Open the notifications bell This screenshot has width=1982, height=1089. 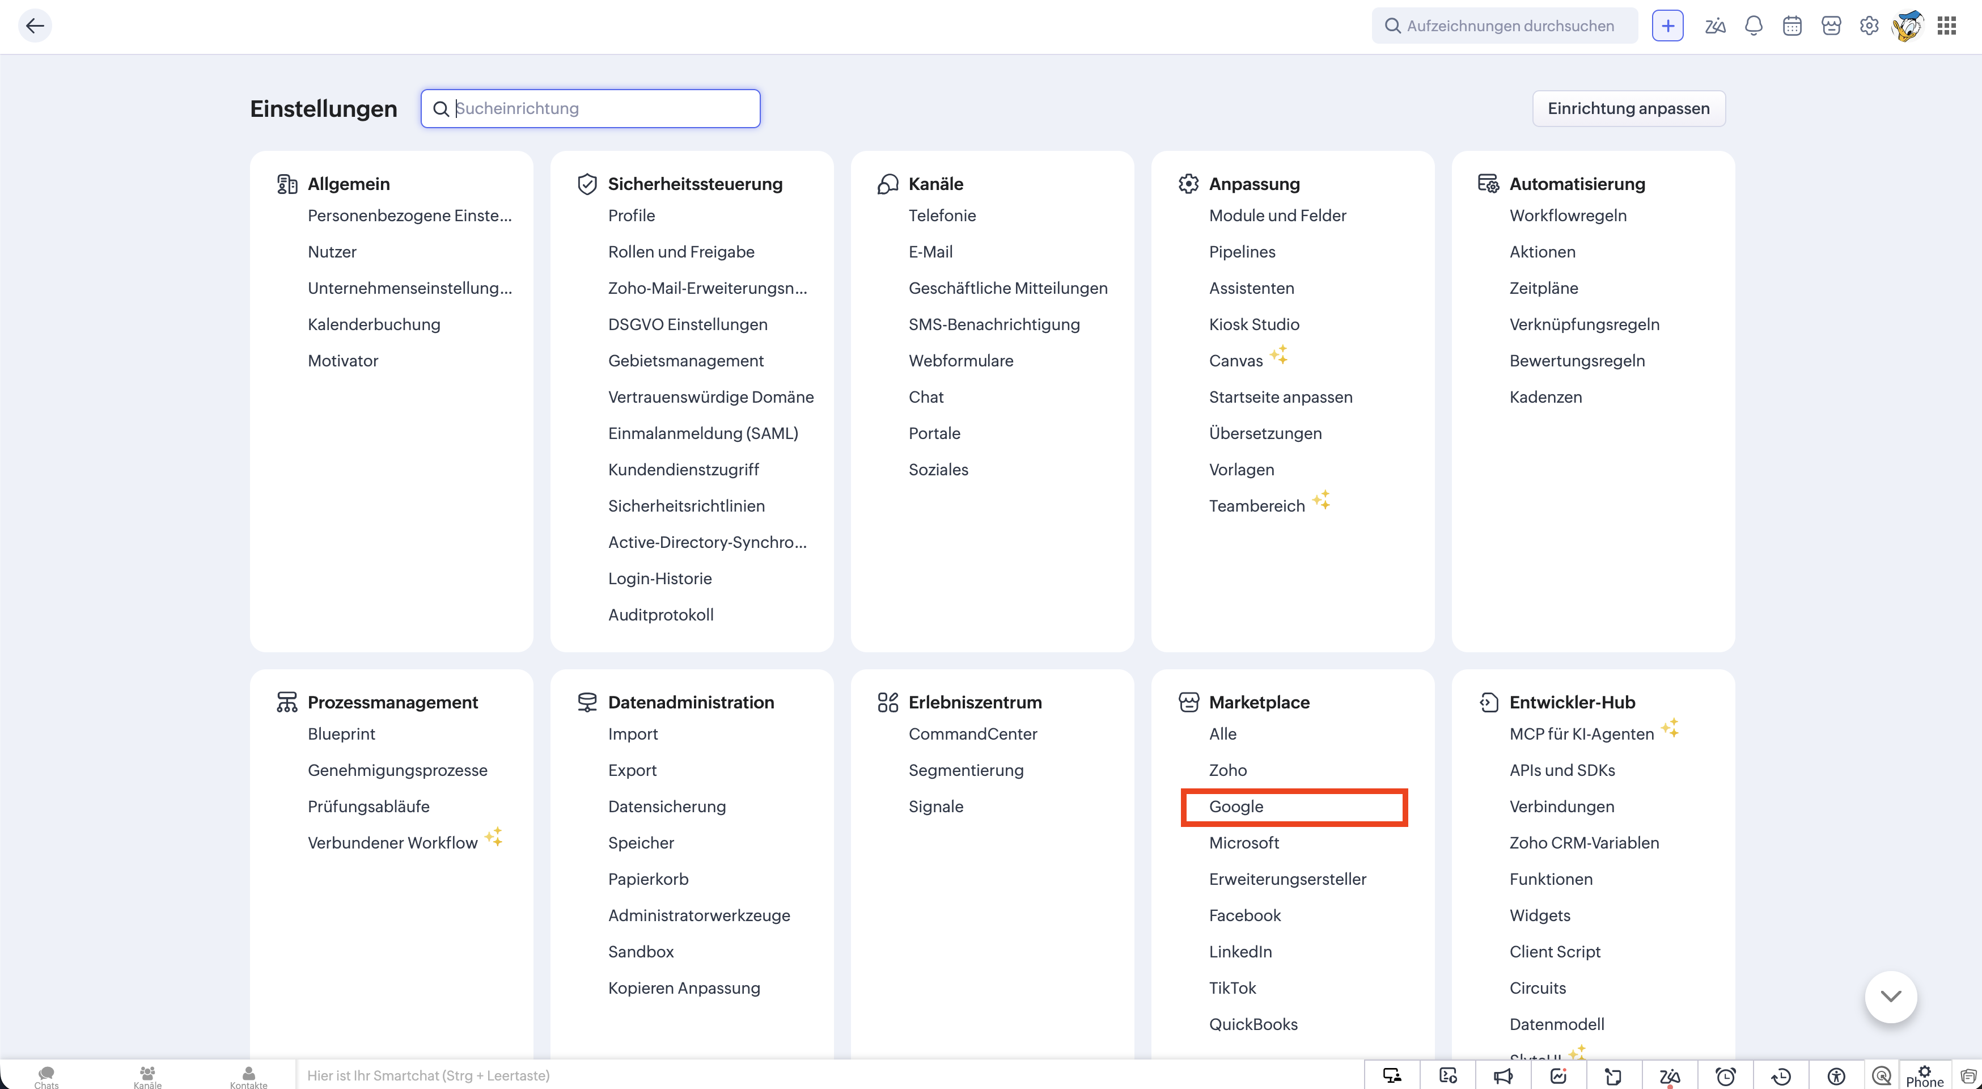point(1754,26)
